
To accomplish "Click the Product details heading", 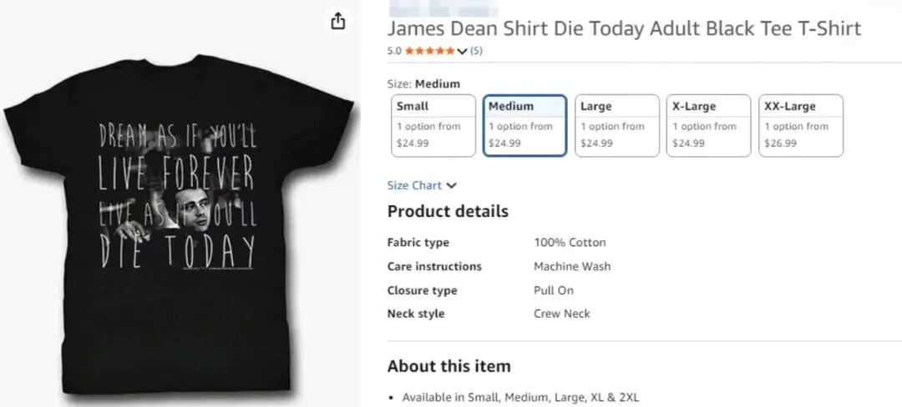I will coord(448,212).
